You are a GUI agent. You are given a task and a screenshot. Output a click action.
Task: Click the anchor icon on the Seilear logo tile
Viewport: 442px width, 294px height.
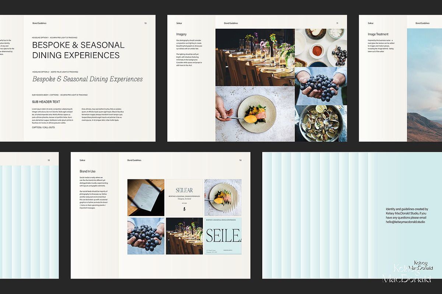[185, 209]
